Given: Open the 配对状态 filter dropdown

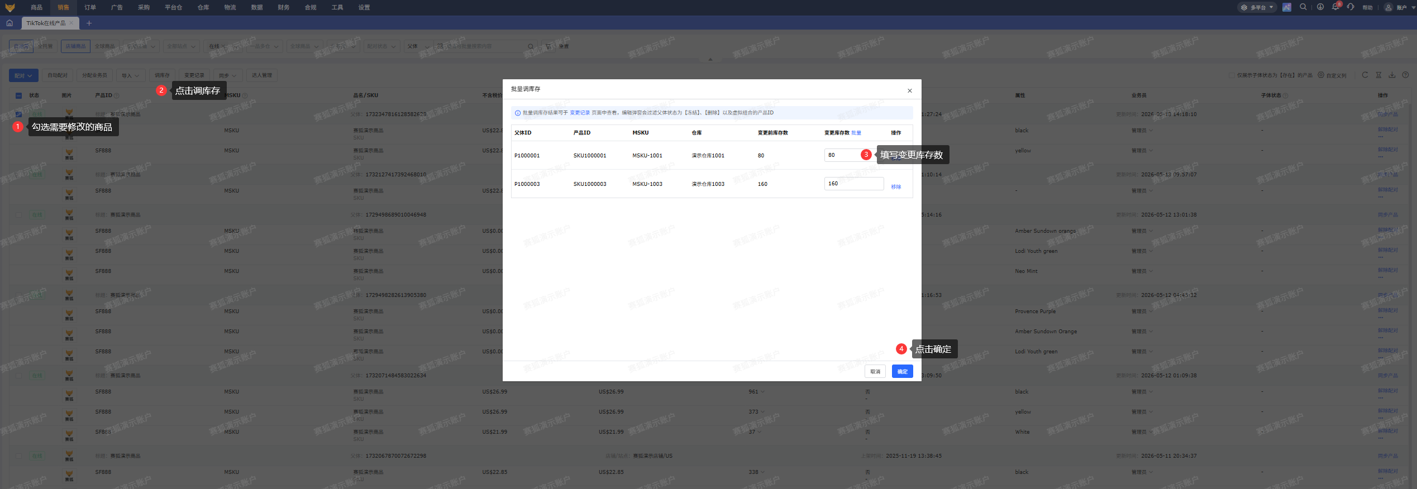Looking at the screenshot, I should (382, 46).
